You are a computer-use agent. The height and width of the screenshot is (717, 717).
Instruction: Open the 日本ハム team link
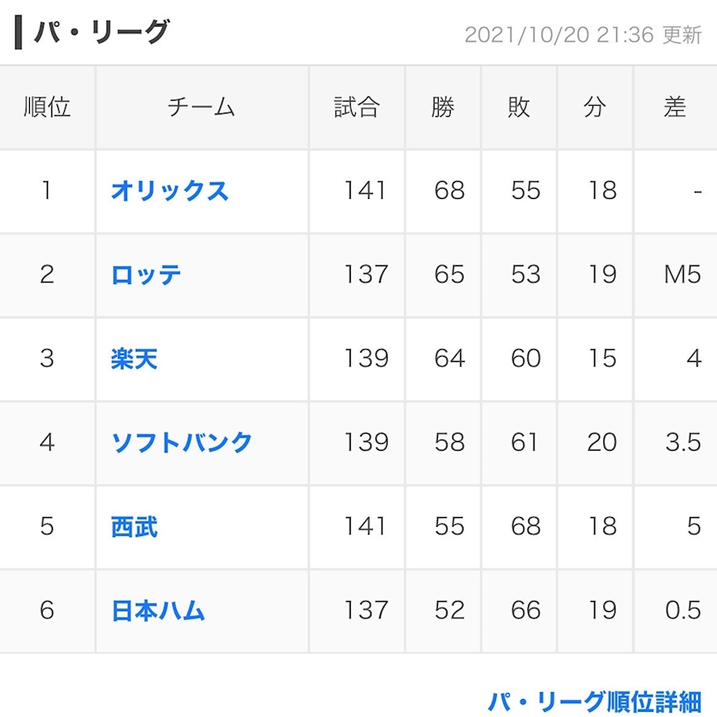[158, 610]
